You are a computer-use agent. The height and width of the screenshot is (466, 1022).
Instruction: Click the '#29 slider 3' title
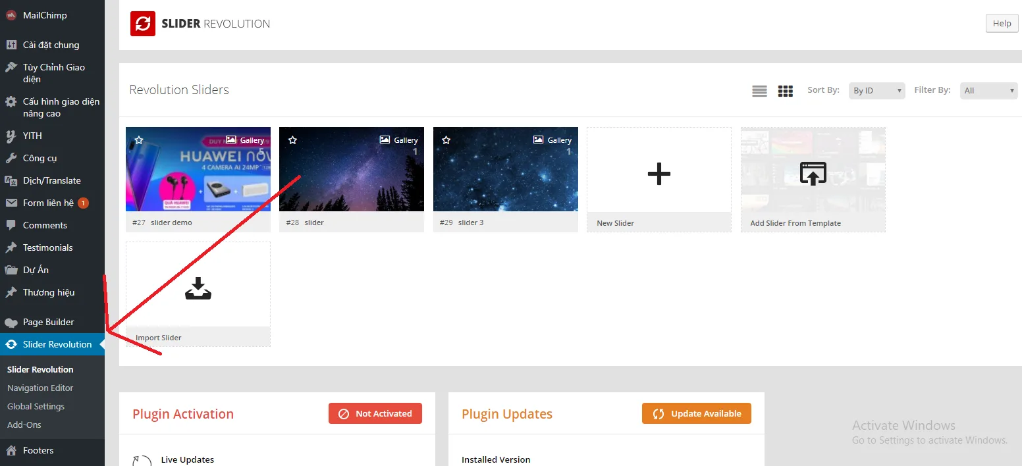point(462,222)
